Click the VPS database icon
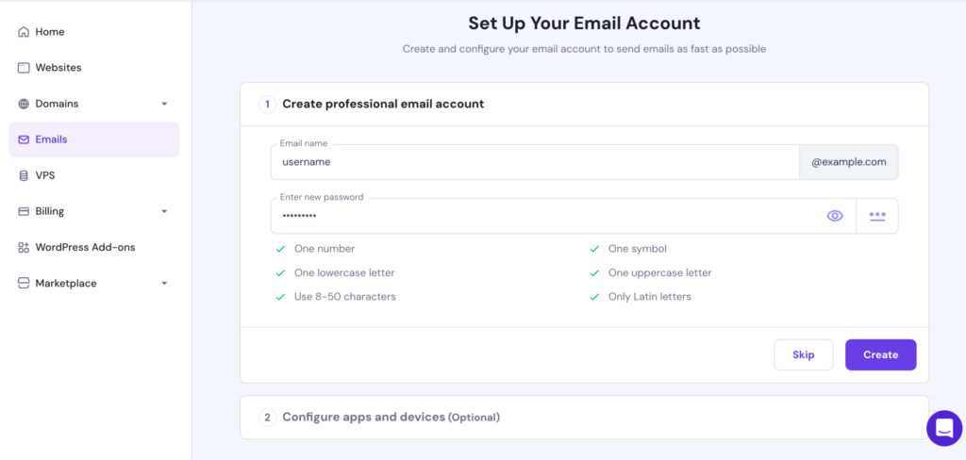The height and width of the screenshot is (460, 966). pos(24,175)
